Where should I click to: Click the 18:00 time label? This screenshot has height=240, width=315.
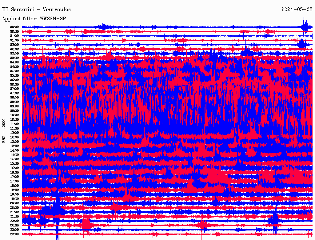[14, 186]
